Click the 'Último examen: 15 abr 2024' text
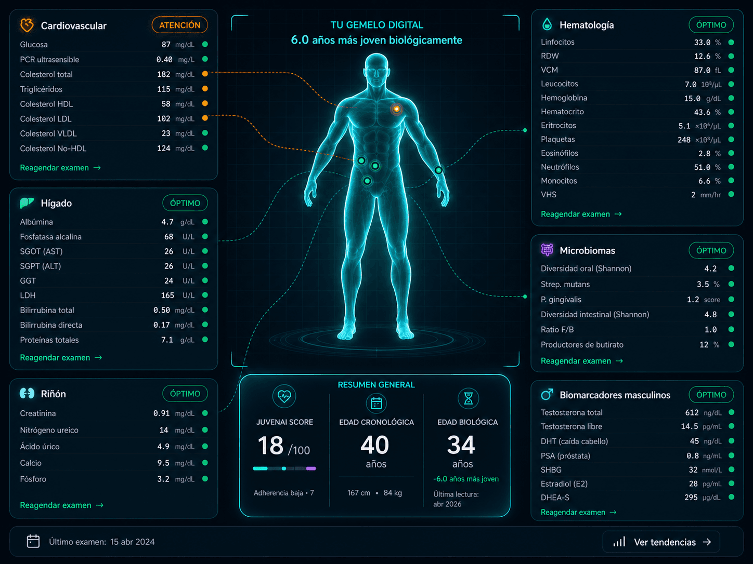This screenshot has width=753, height=564. (102, 542)
